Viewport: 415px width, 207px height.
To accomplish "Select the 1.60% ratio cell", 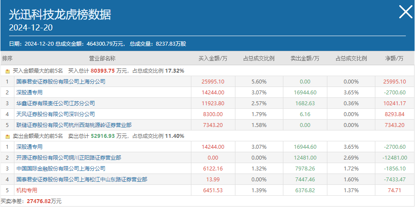I will pos(351,180).
